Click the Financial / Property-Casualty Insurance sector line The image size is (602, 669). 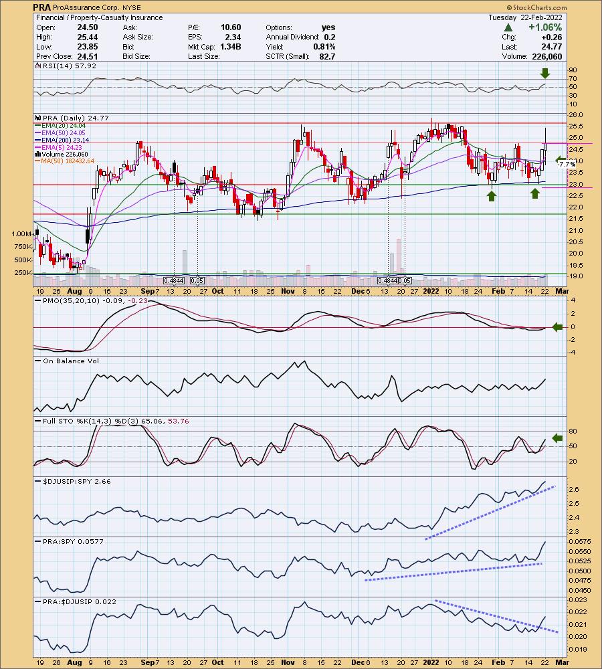(100, 17)
